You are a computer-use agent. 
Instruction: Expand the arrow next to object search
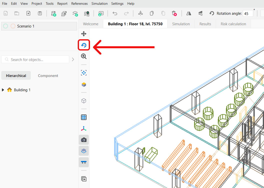73,59
